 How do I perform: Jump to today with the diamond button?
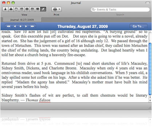tap(20, 26)
